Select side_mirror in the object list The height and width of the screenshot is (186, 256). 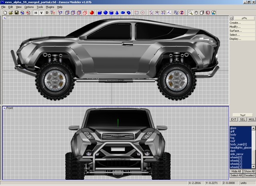(236, 154)
